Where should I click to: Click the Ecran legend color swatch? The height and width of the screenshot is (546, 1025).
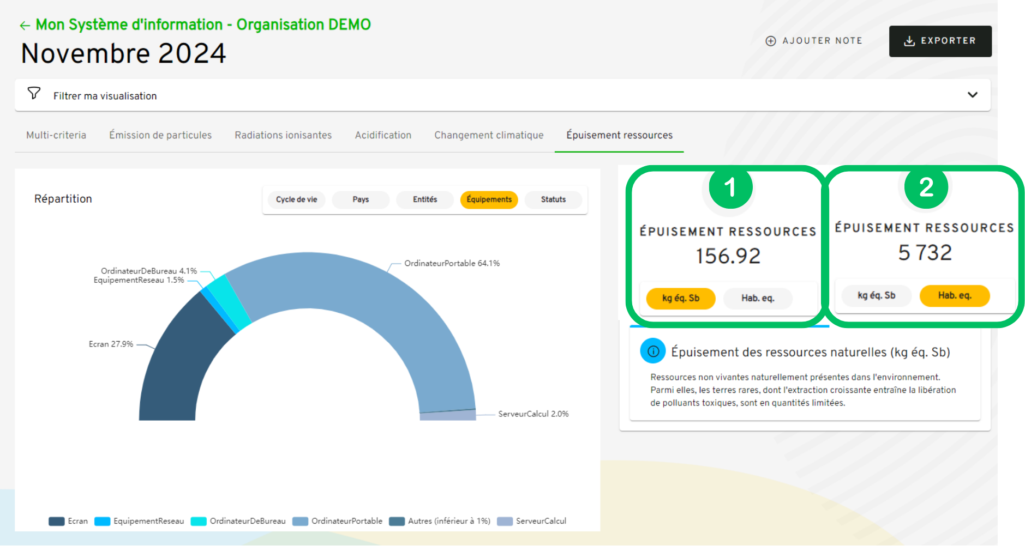pos(57,521)
